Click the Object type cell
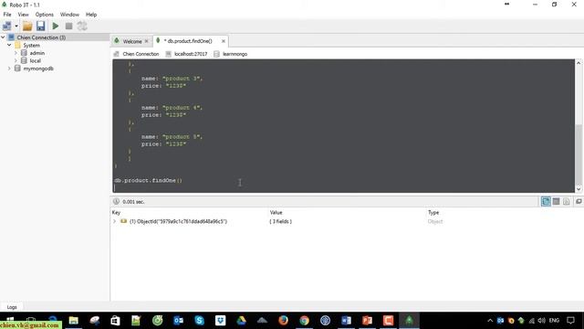Screen dimensions: 584x329 click(x=435, y=221)
